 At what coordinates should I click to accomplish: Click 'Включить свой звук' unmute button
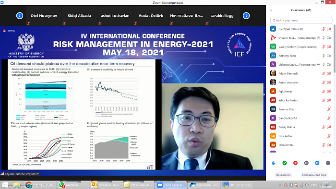(314, 175)
